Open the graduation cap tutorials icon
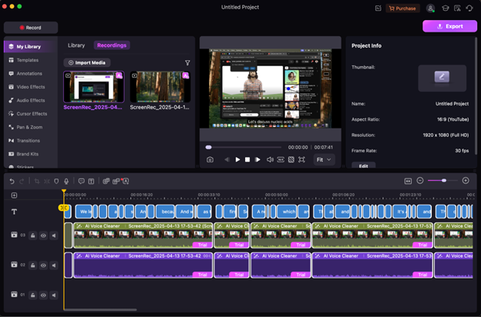 click(446, 8)
